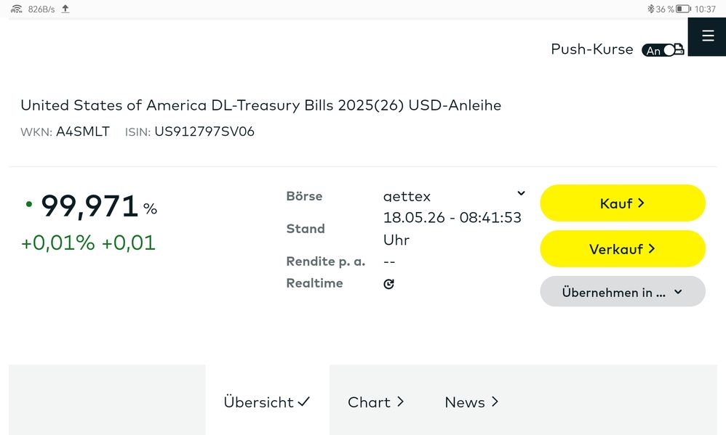The width and height of the screenshot is (726, 435).
Task: Tap the Wi-Fi status icon
Action: (16, 9)
